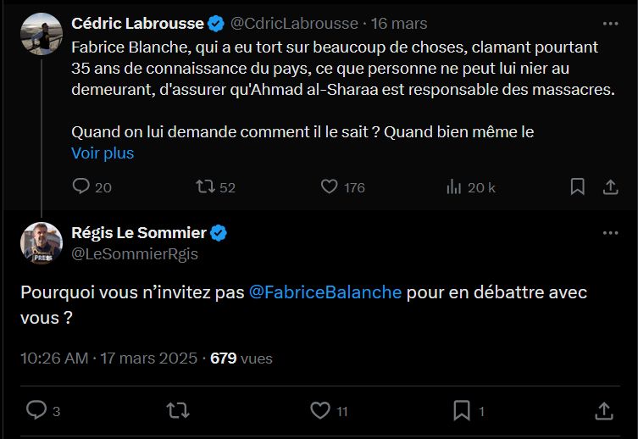Open Régis Le Sommier's profile name
Screen dimensions: 638x439
(x=138, y=233)
